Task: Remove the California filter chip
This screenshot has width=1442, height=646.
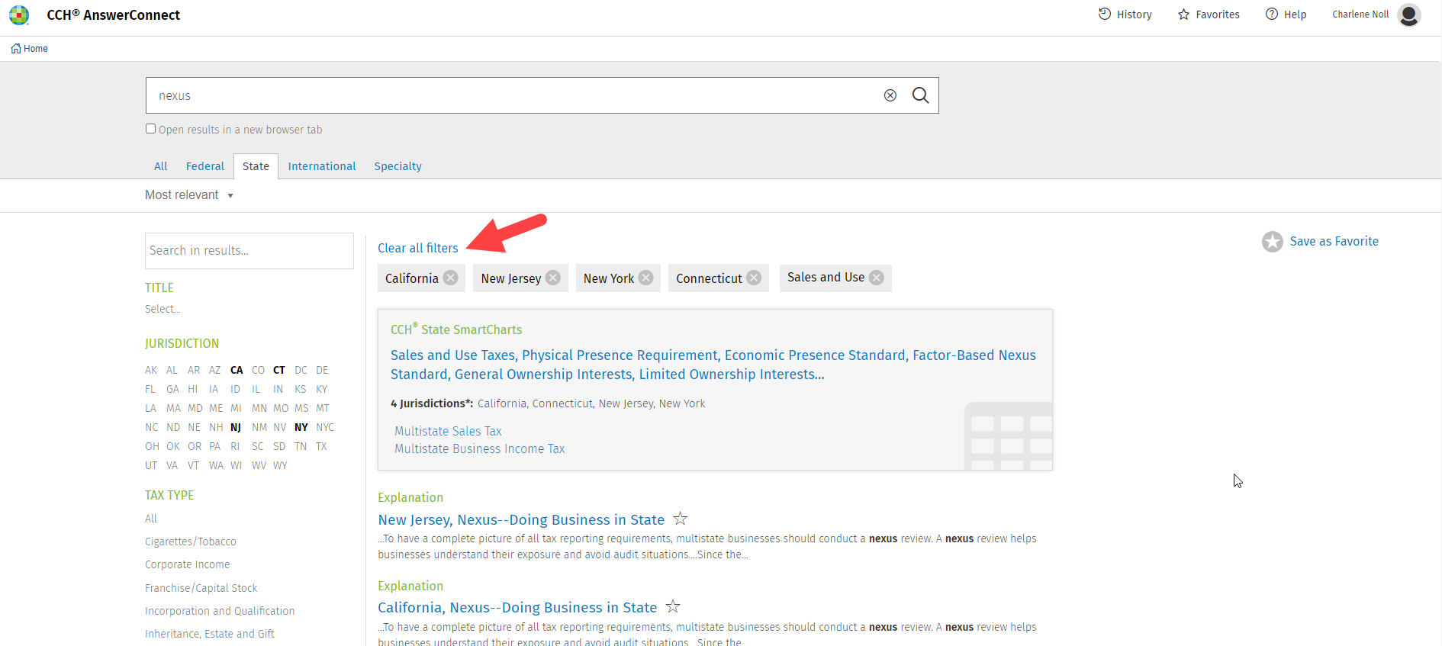Action: click(x=451, y=278)
